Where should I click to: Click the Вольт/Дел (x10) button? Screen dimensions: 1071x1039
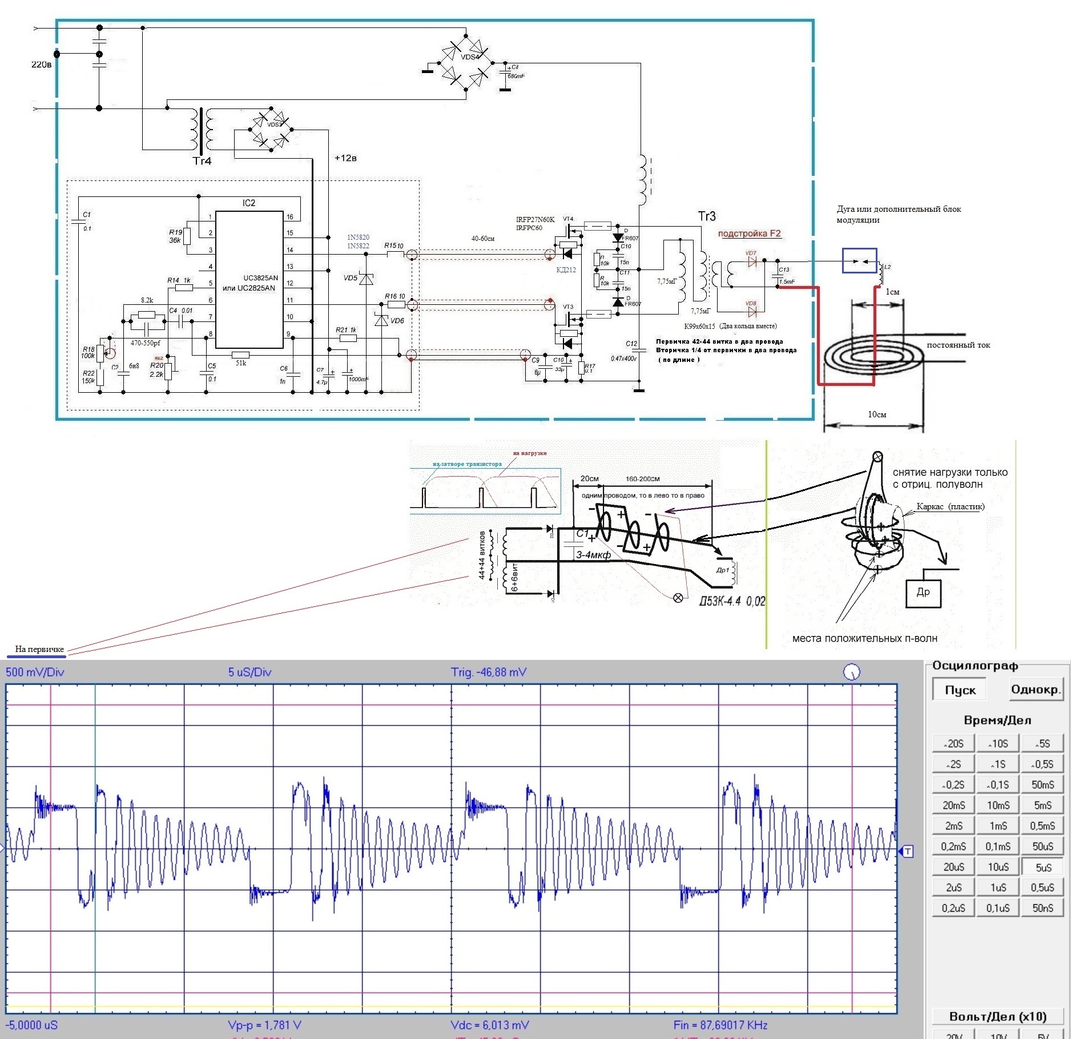click(x=997, y=1017)
